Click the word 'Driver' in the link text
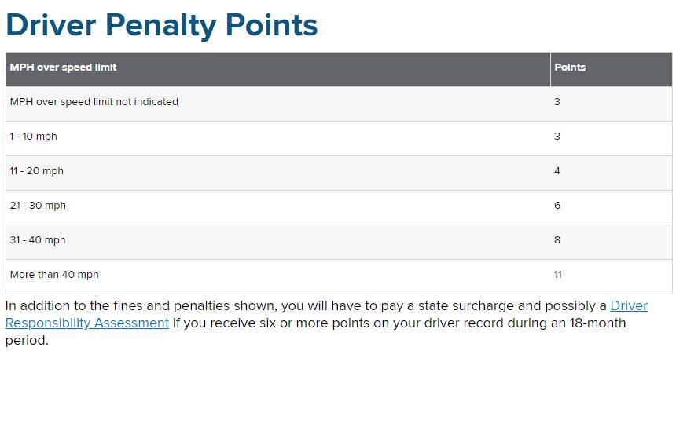The width and height of the screenshot is (687, 431). click(629, 305)
